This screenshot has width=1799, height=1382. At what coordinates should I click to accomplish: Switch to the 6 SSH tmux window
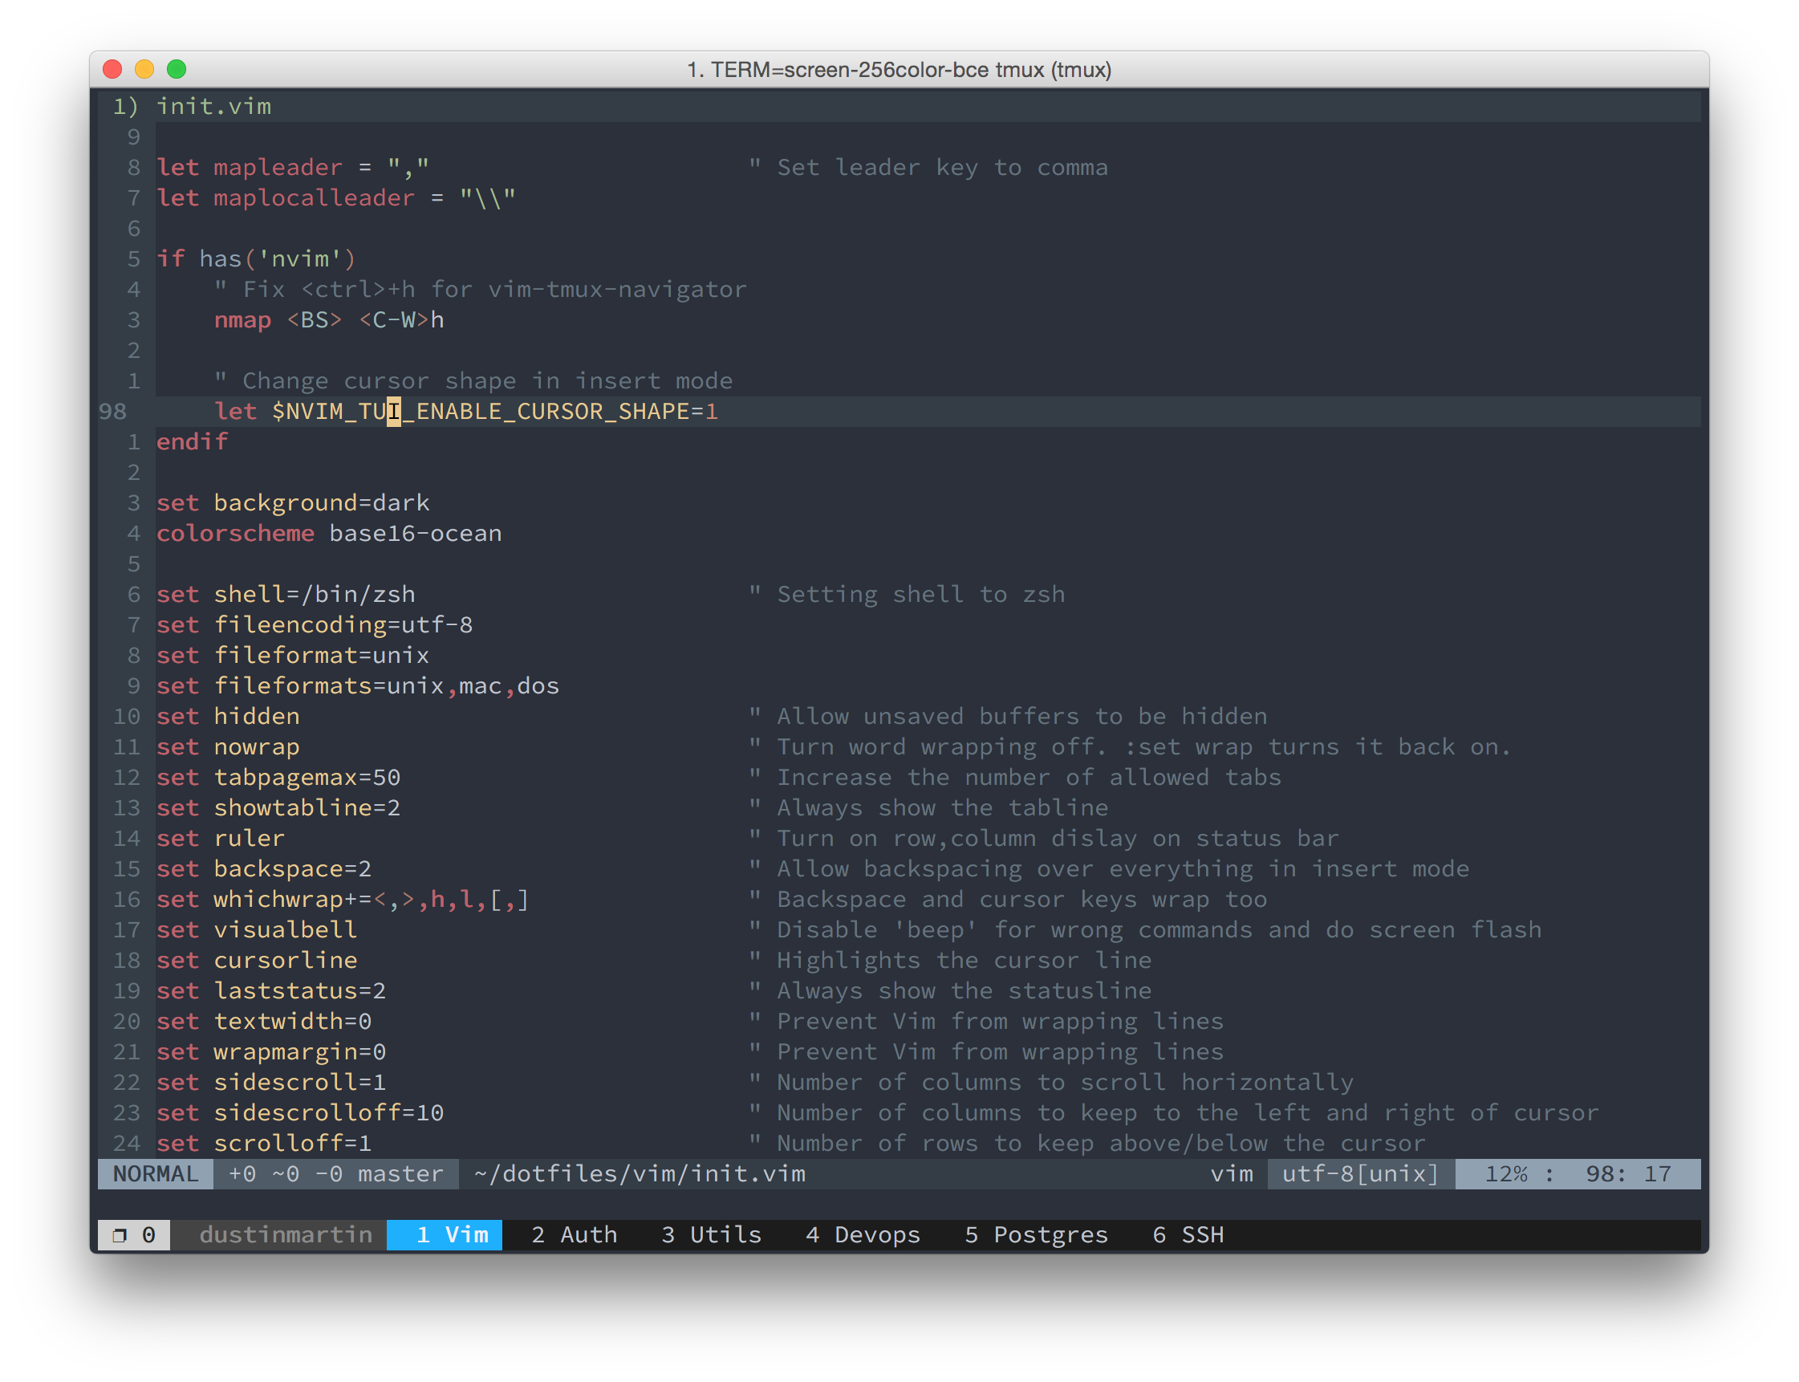point(1188,1235)
